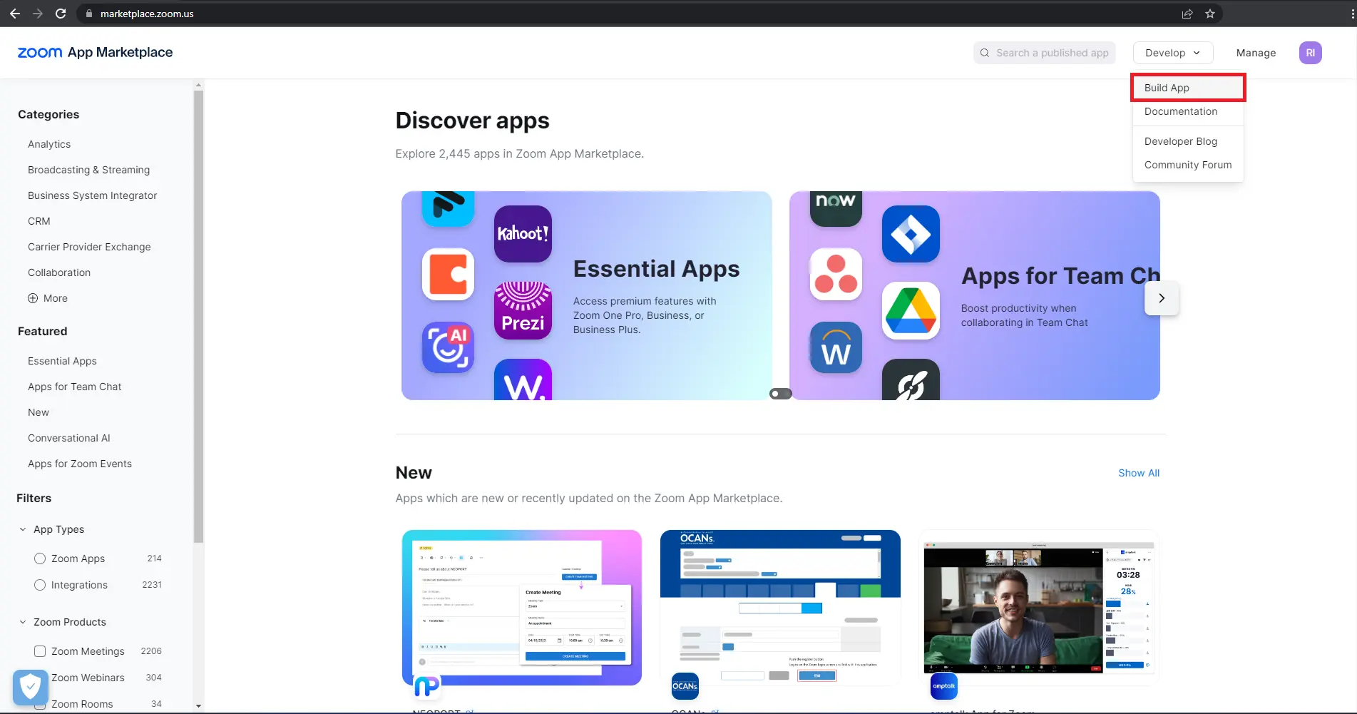Click the browser forward arrow
1357x714 pixels.
[x=38, y=14]
